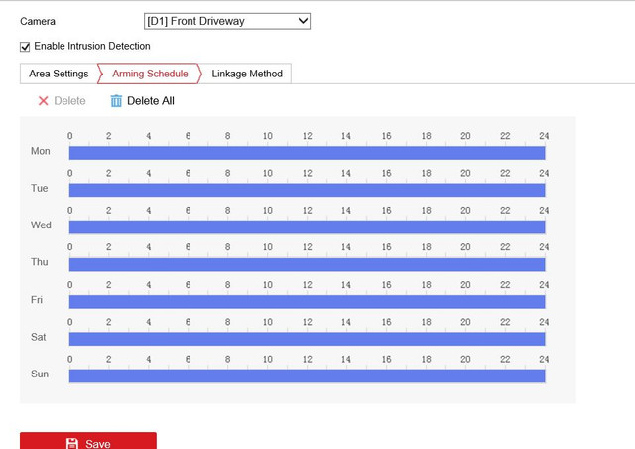Click the Sat day label
This screenshot has width=635, height=449.
[39, 337]
